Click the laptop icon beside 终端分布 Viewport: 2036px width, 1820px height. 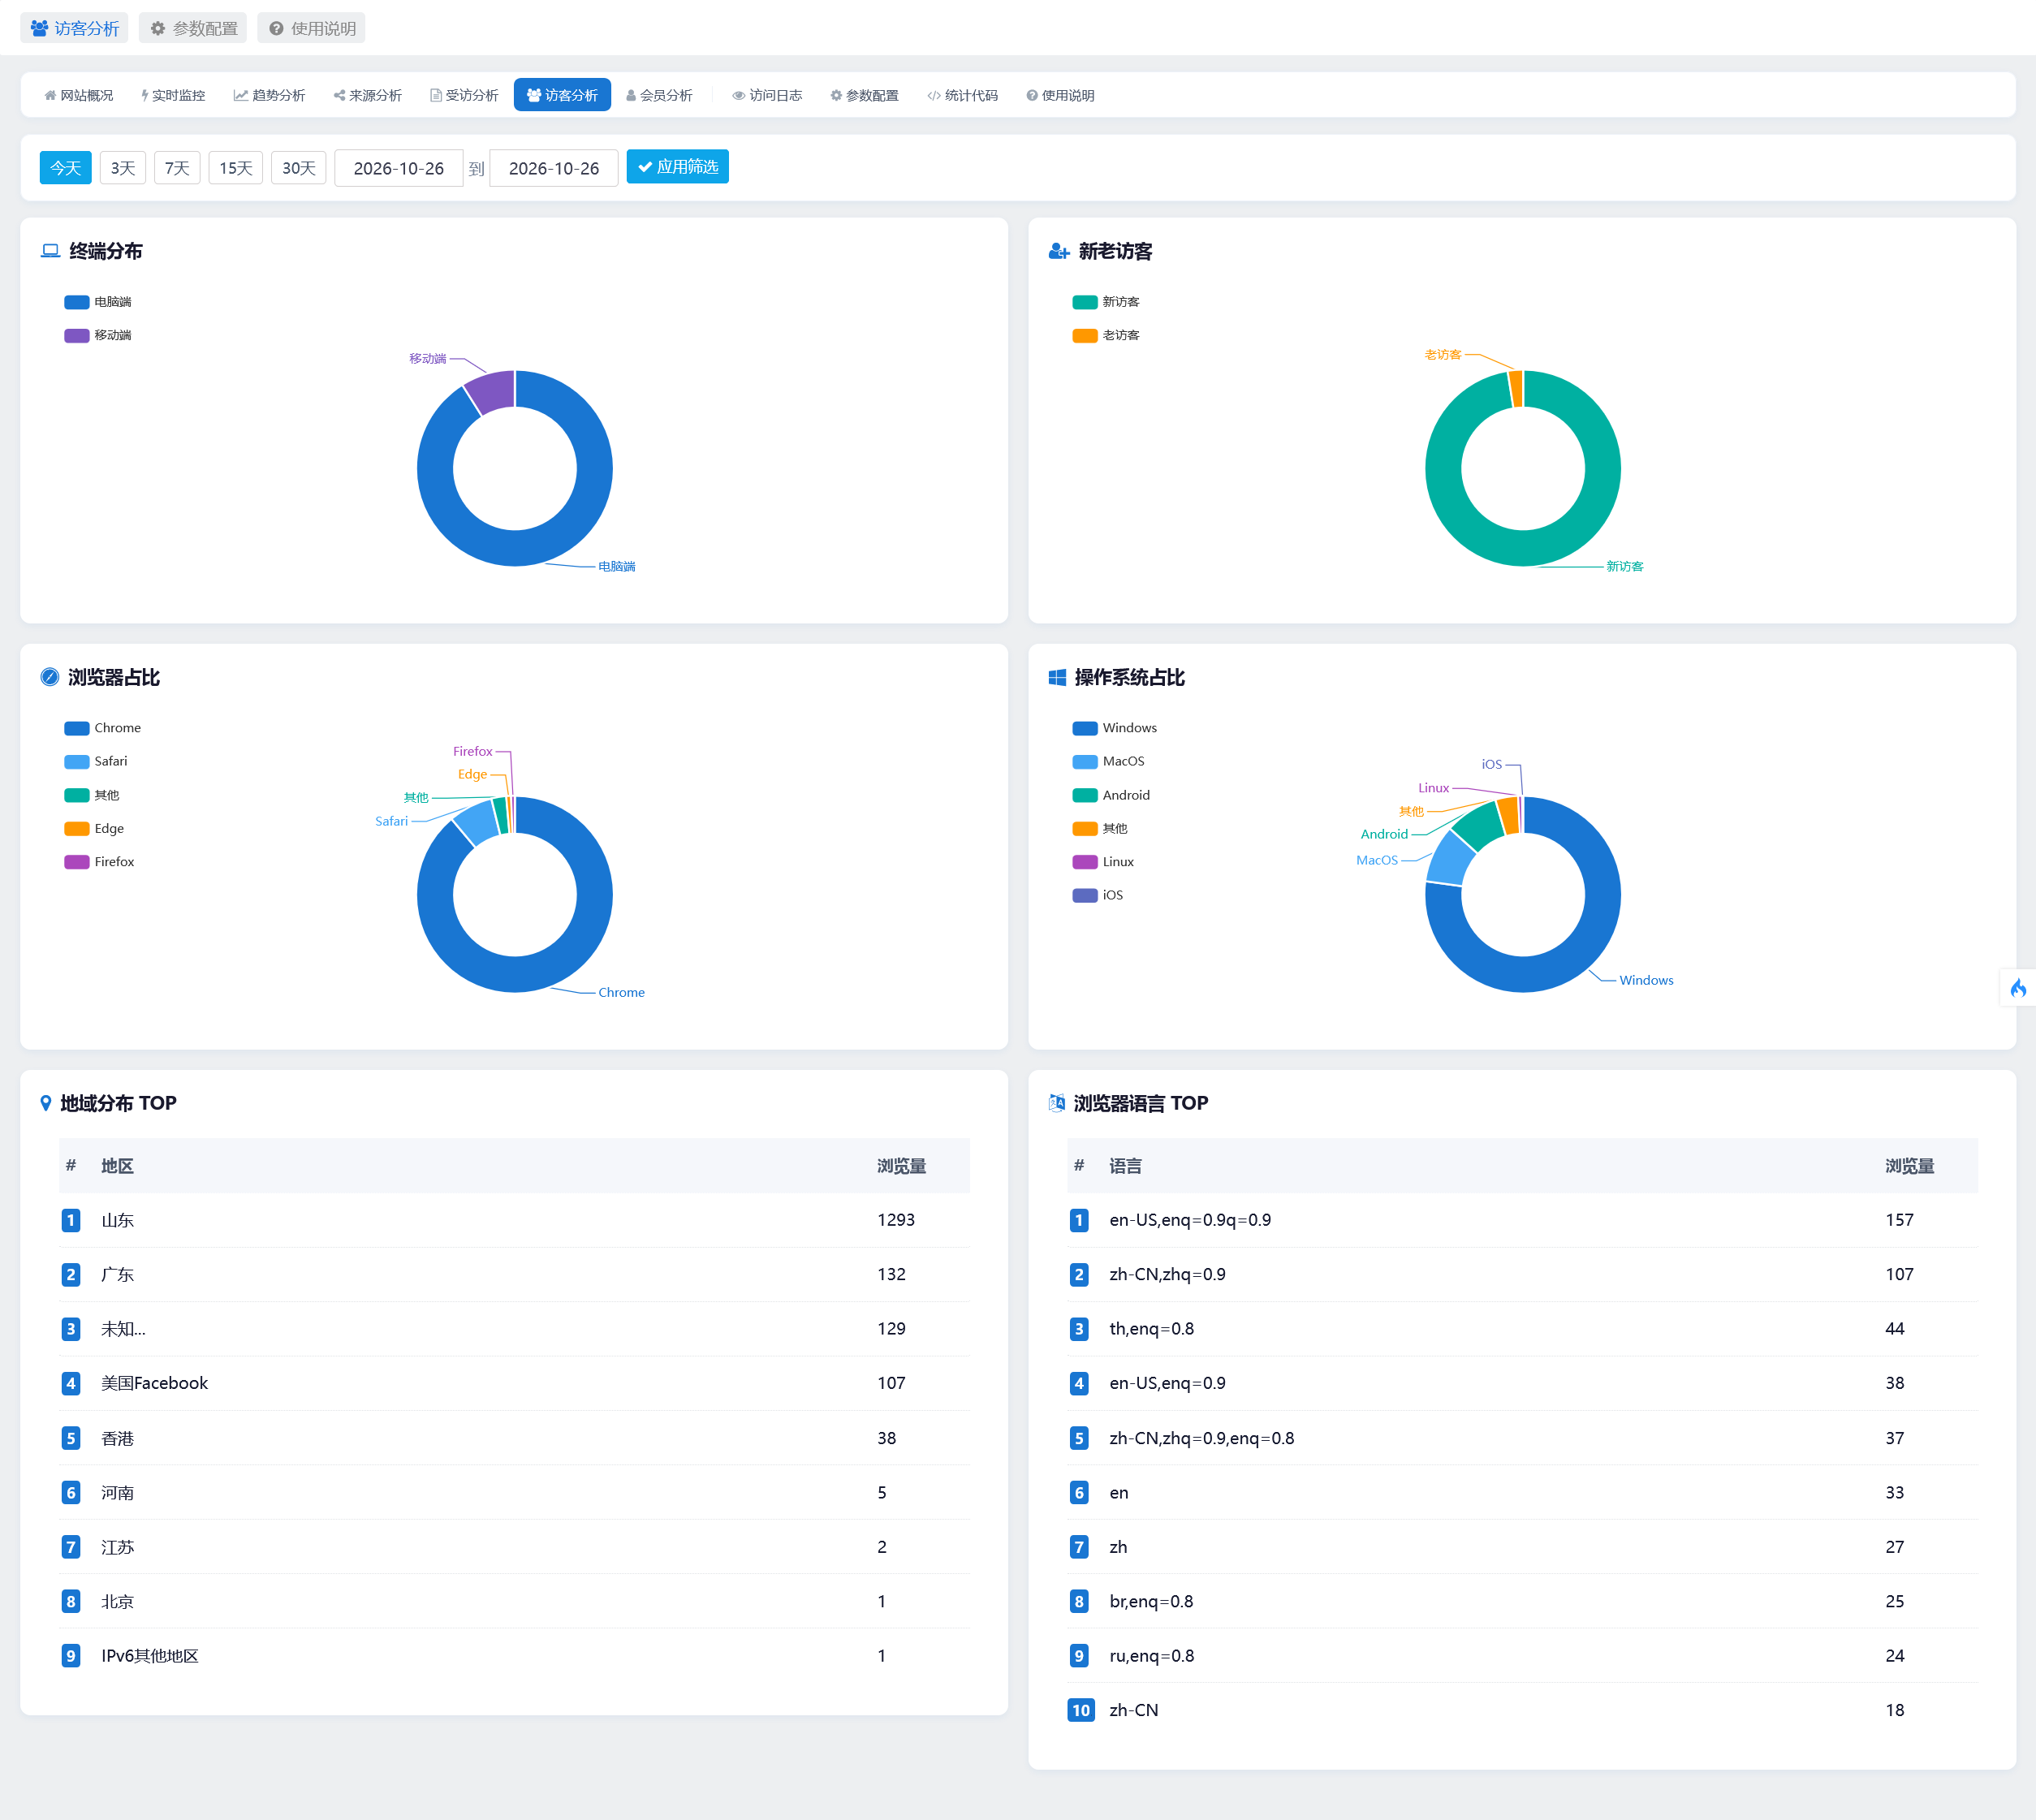pyautogui.click(x=50, y=251)
